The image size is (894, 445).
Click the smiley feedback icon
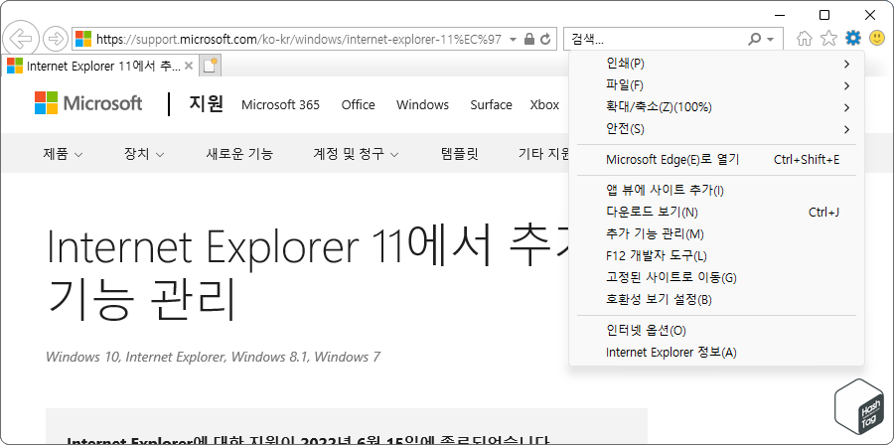coord(877,38)
